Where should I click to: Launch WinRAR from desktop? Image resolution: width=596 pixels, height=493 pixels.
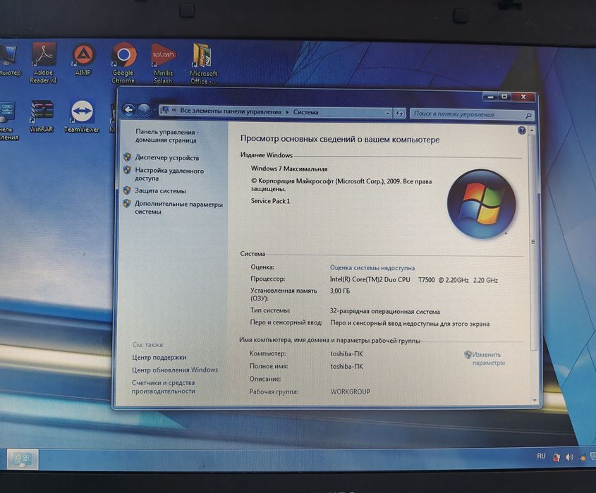42,116
